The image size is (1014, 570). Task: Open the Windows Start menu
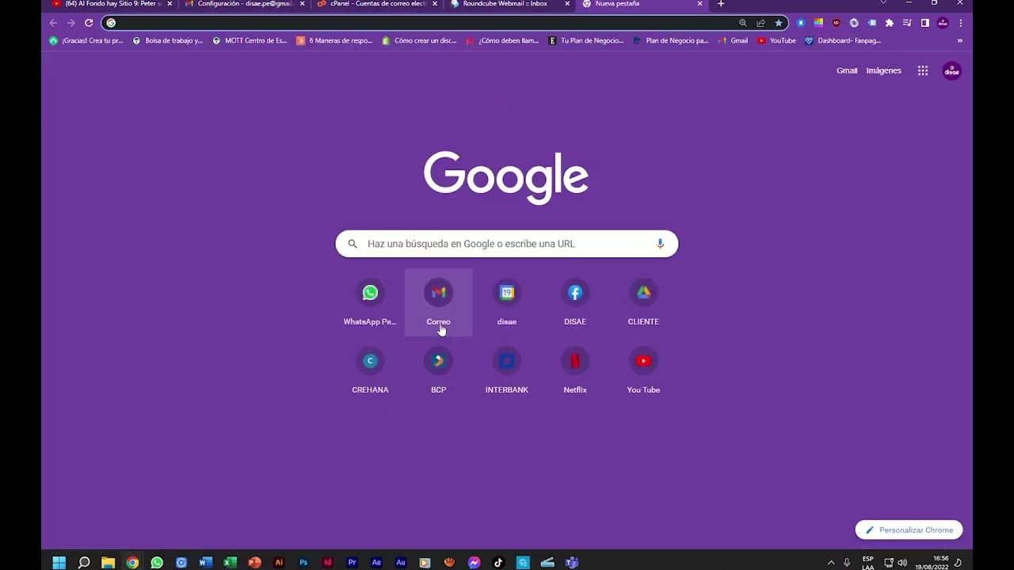pyautogui.click(x=59, y=563)
